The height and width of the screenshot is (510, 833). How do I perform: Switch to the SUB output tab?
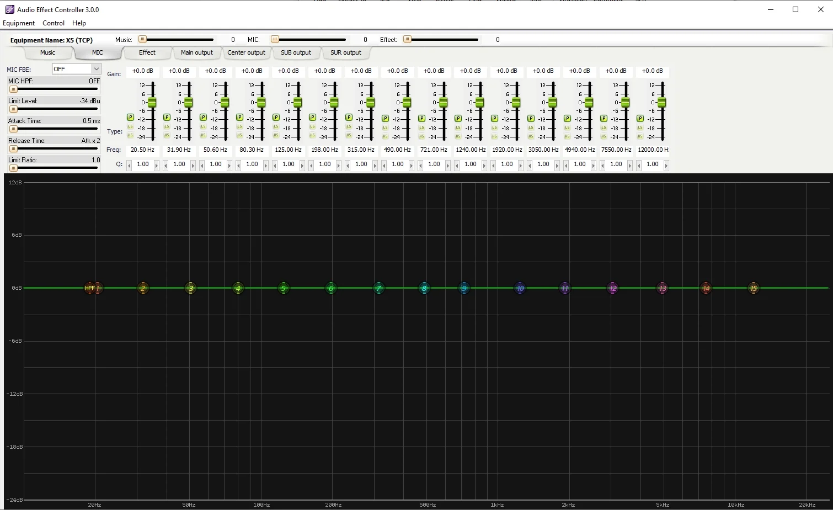pos(296,52)
